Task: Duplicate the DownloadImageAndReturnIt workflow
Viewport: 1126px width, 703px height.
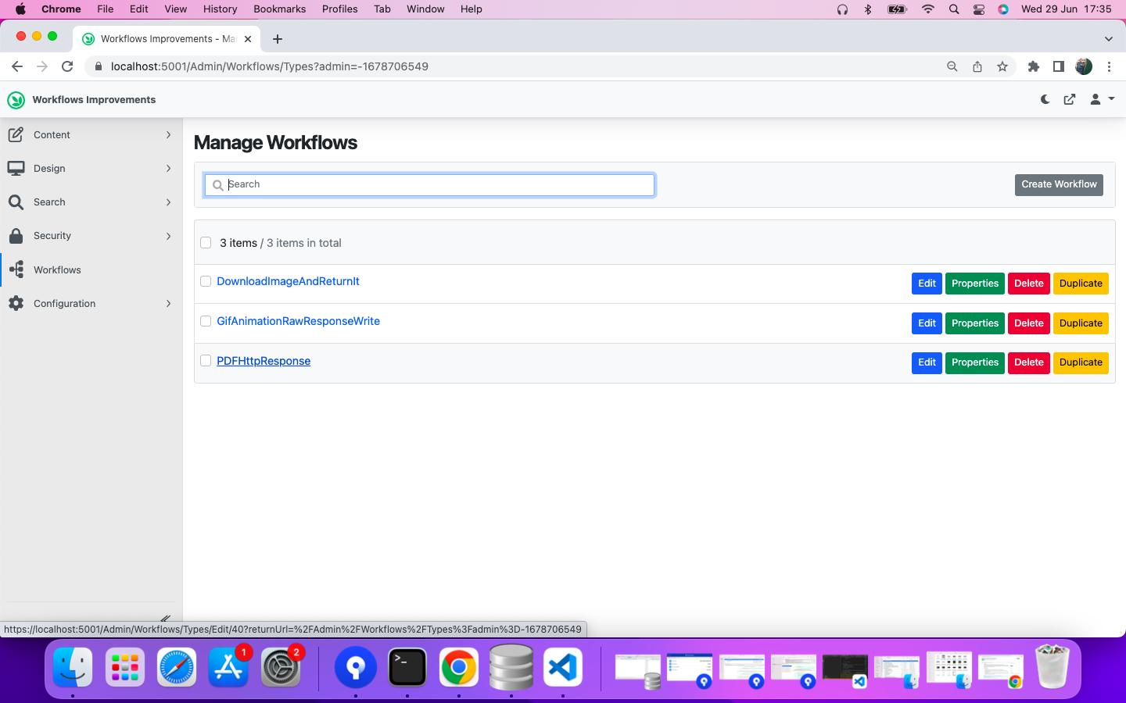Action: 1081,284
